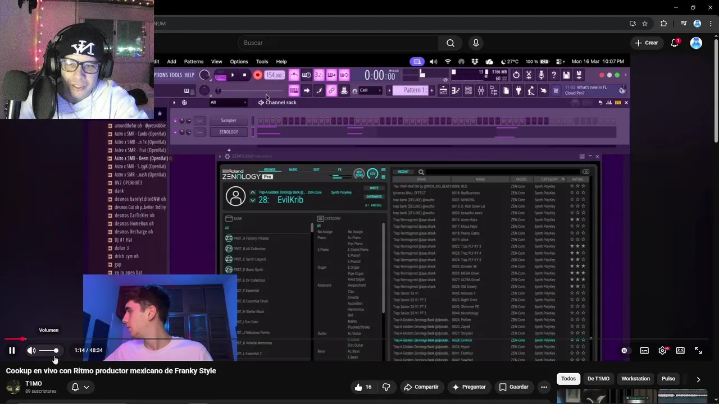Image resolution: width=719 pixels, height=404 pixels.
Task: Click the FL Studio play button
Action: click(x=233, y=75)
